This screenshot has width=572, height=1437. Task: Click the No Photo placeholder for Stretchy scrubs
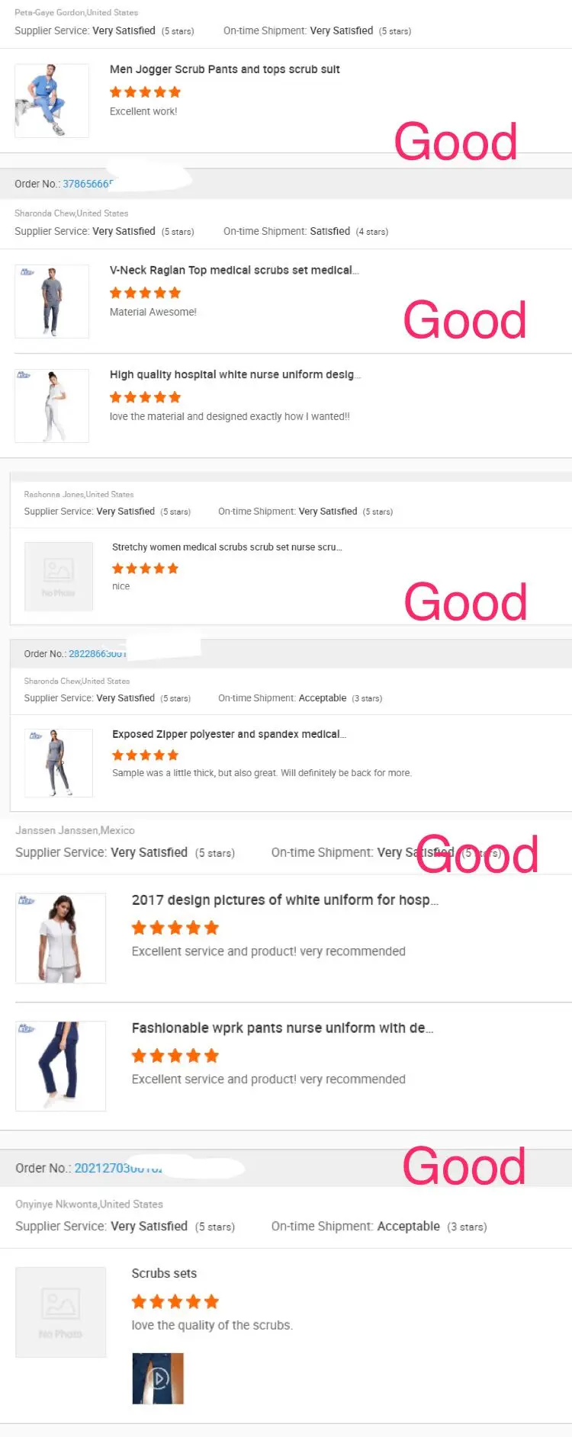[x=59, y=576]
